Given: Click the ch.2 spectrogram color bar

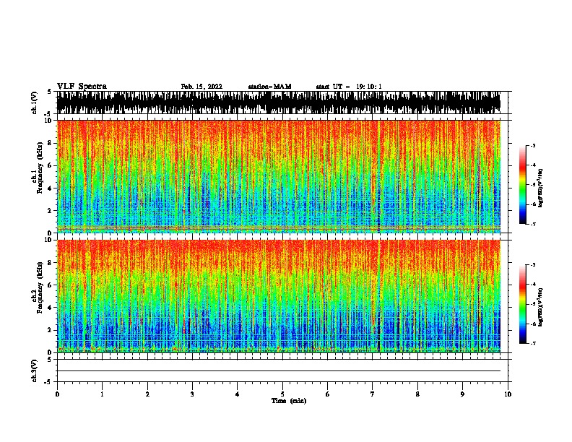Looking at the screenshot, I should pos(523,304).
